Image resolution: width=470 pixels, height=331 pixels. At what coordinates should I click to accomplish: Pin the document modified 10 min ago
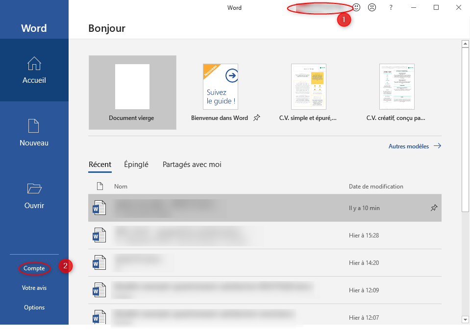click(434, 208)
